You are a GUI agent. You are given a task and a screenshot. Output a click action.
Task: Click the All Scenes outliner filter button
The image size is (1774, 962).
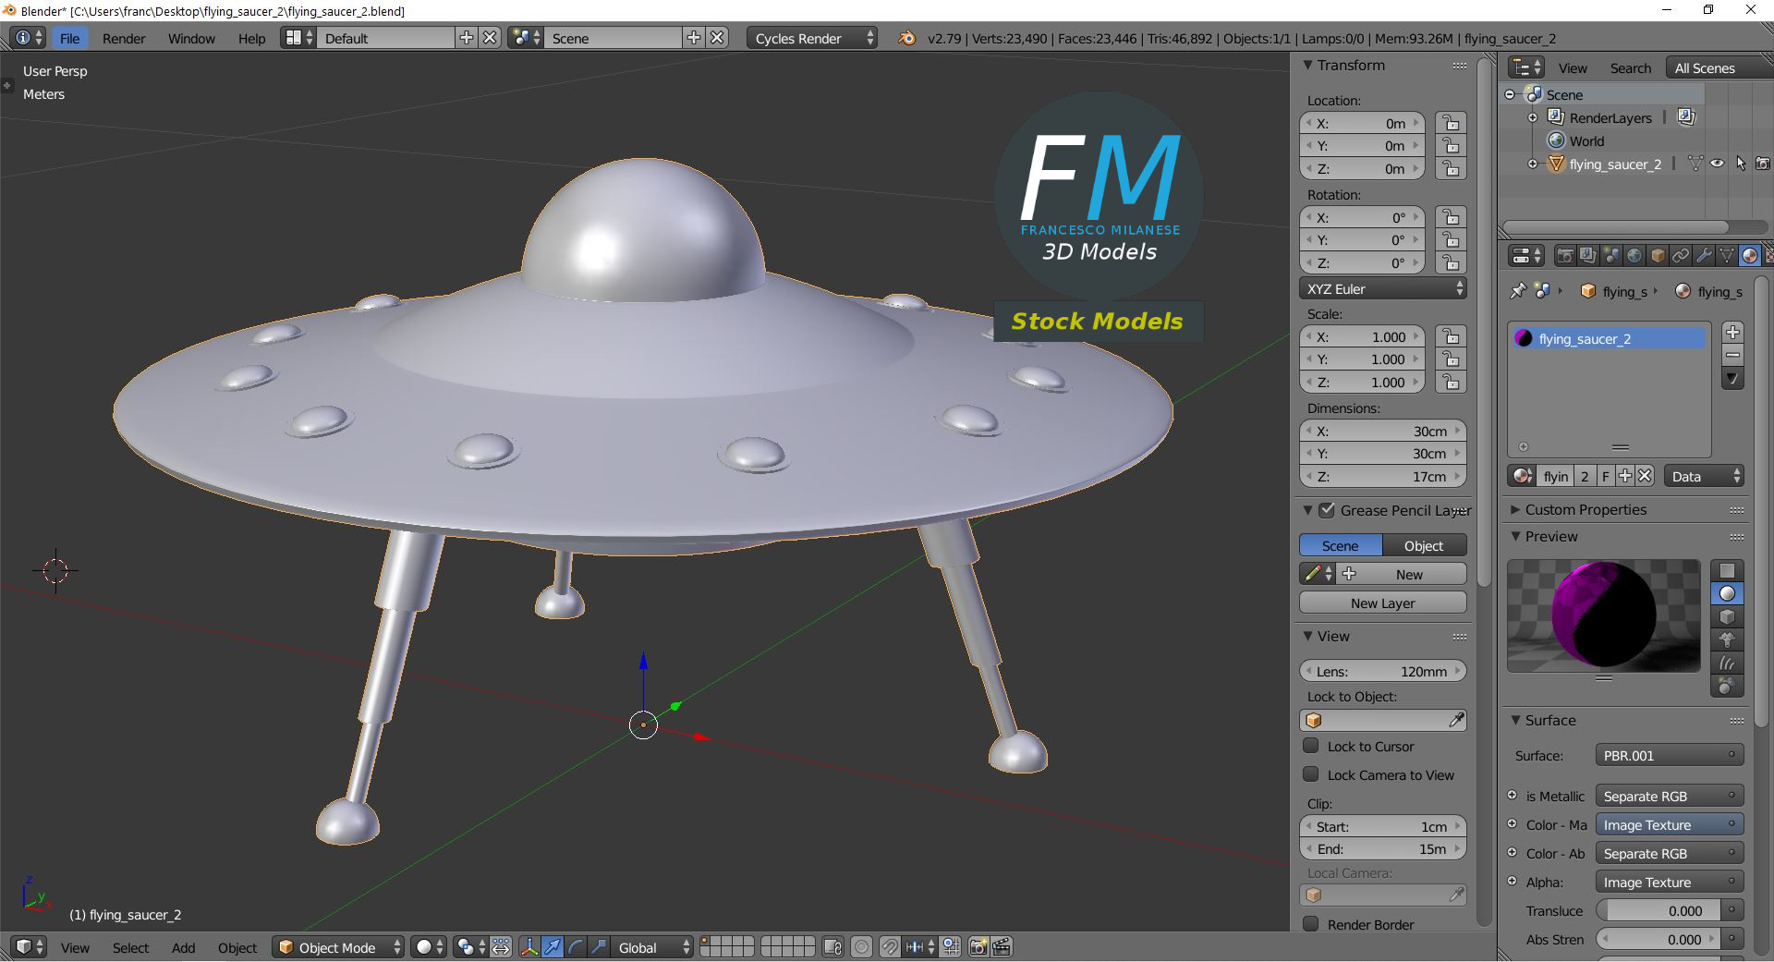click(x=1718, y=67)
